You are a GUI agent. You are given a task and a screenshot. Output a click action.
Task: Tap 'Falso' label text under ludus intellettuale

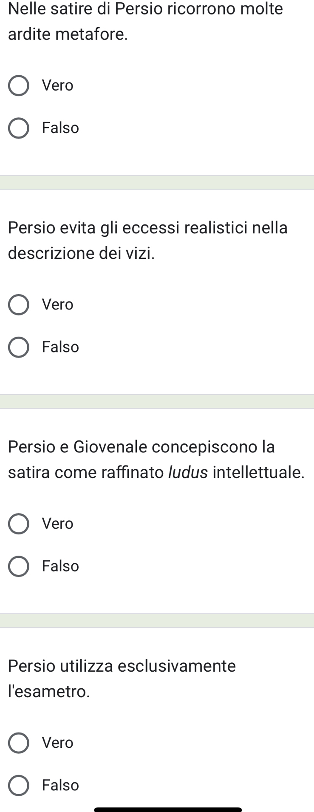tap(60, 566)
